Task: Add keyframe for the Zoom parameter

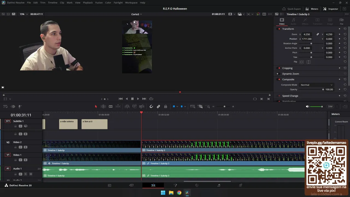Action: point(340,34)
